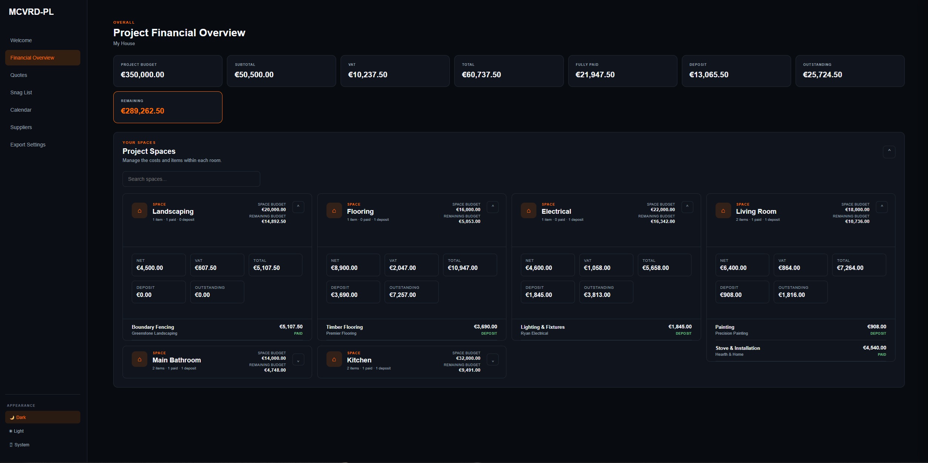Open the Welcome page
This screenshot has height=463, width=928.
43,40
